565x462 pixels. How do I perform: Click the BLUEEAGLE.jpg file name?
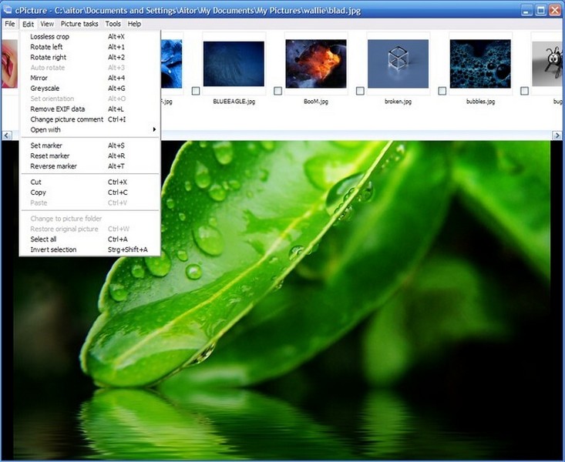(234, 102)
